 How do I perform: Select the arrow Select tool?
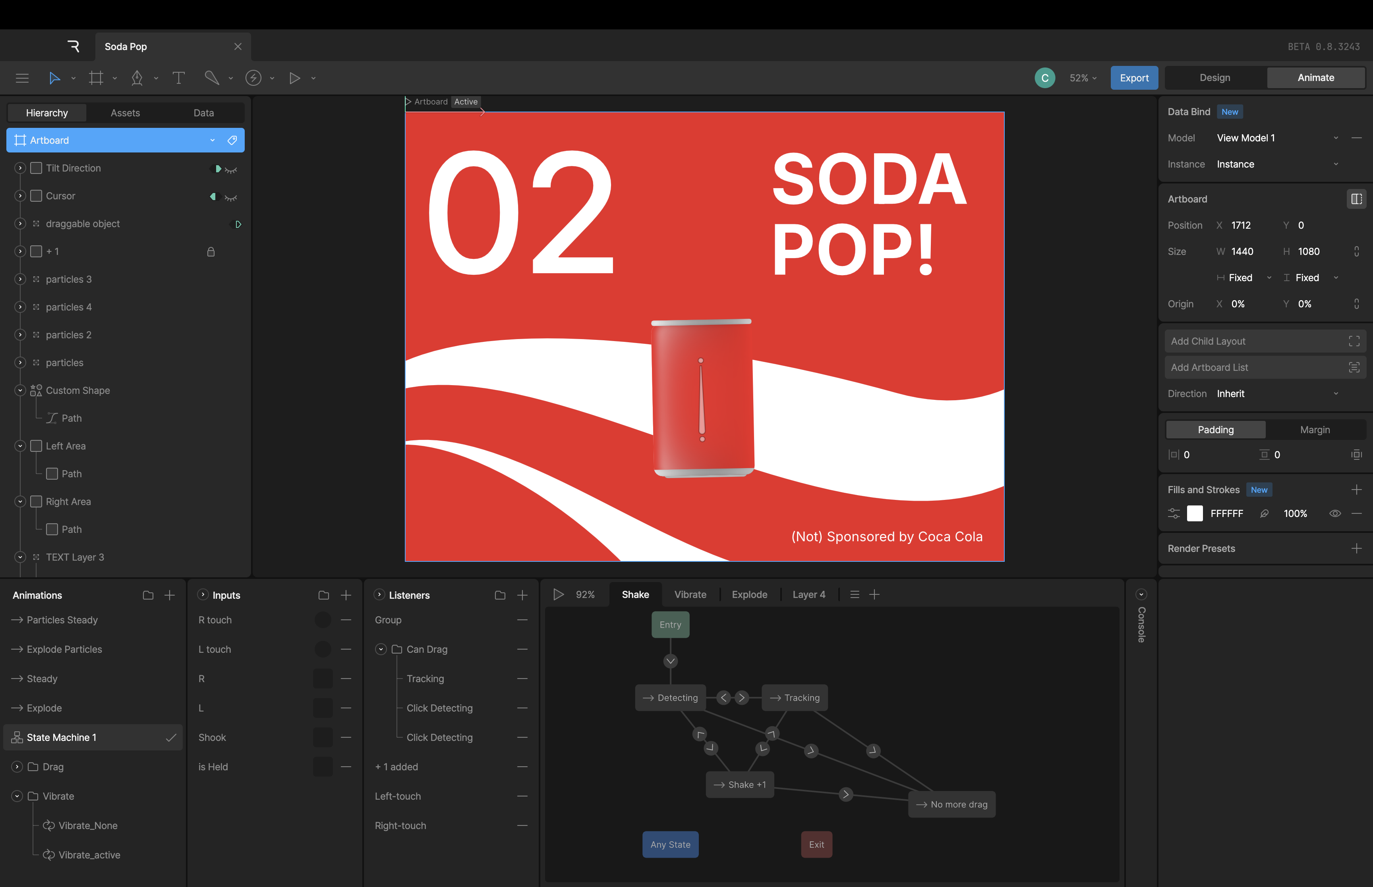pyautogui.click(x=54, y=78)
